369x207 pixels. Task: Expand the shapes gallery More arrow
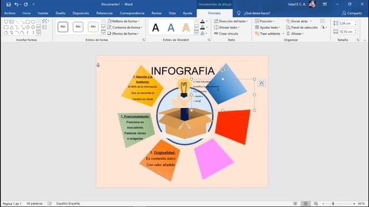[39, 33]
